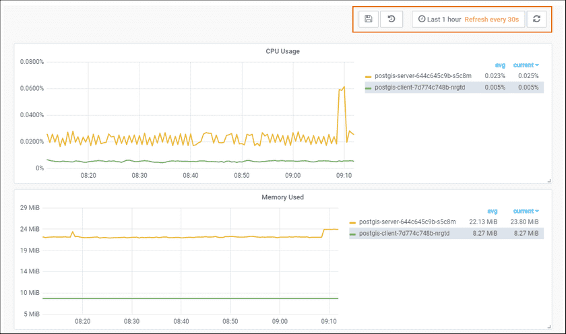The width and height of the screenshot is (566, 334).
Task: Click the 0.0800% y-axis label in CPU Usage
Action: (32, 62)
